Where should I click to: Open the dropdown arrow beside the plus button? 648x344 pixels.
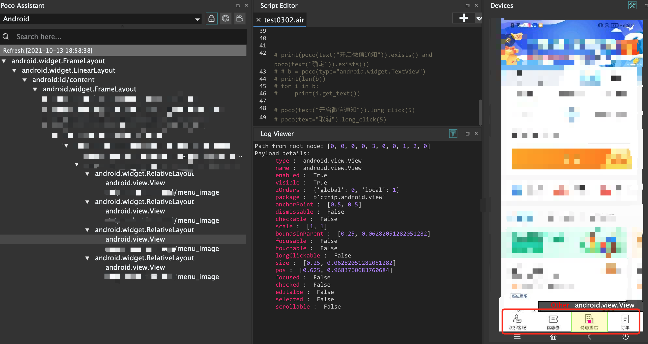[x=479, y=19]
